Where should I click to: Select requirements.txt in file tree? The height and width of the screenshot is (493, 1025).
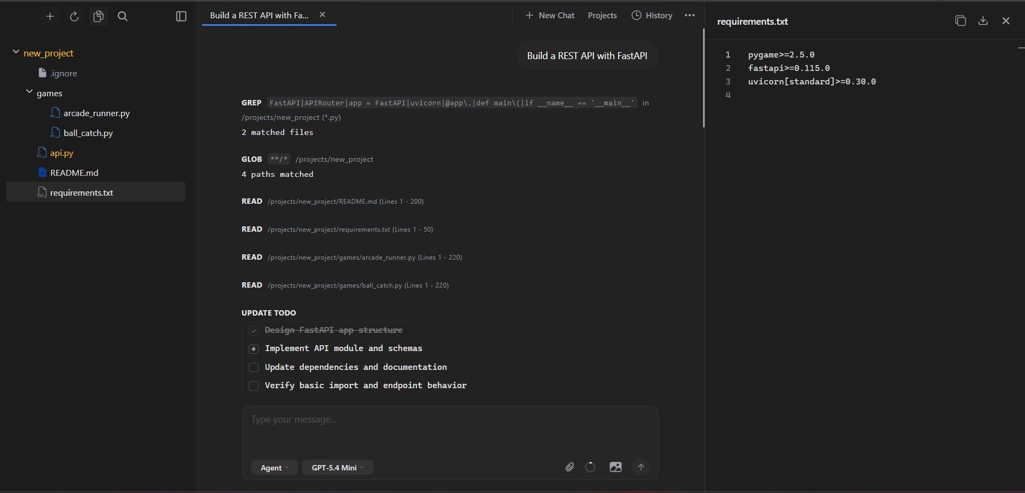point(96,192)
